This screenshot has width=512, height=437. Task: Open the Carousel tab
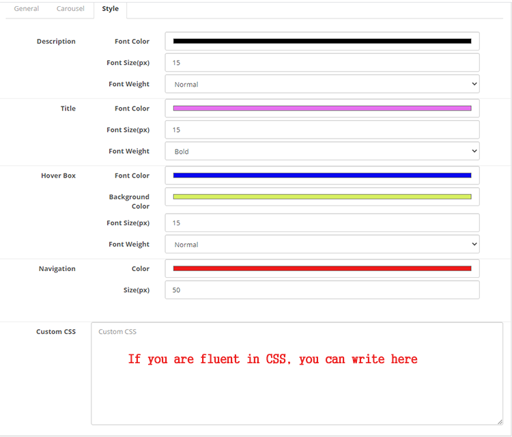tap(70, 9)
